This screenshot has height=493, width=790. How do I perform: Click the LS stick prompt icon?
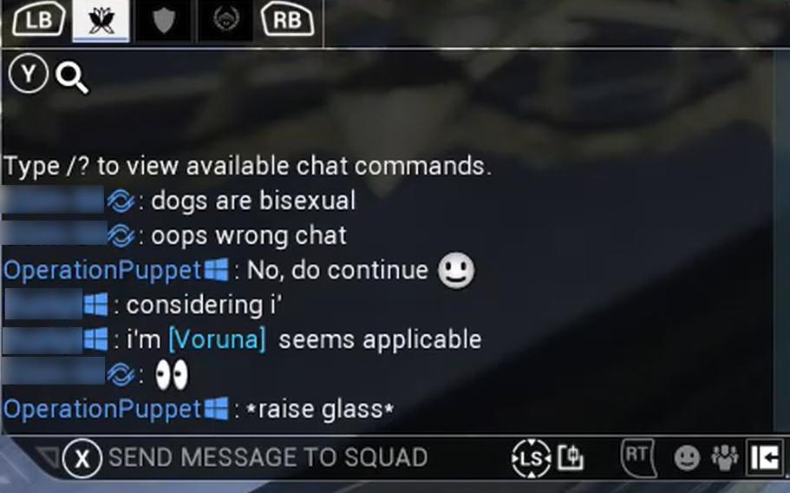(531, 458)
